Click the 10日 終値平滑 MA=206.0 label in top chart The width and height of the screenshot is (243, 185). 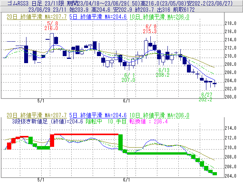point(159,17)
